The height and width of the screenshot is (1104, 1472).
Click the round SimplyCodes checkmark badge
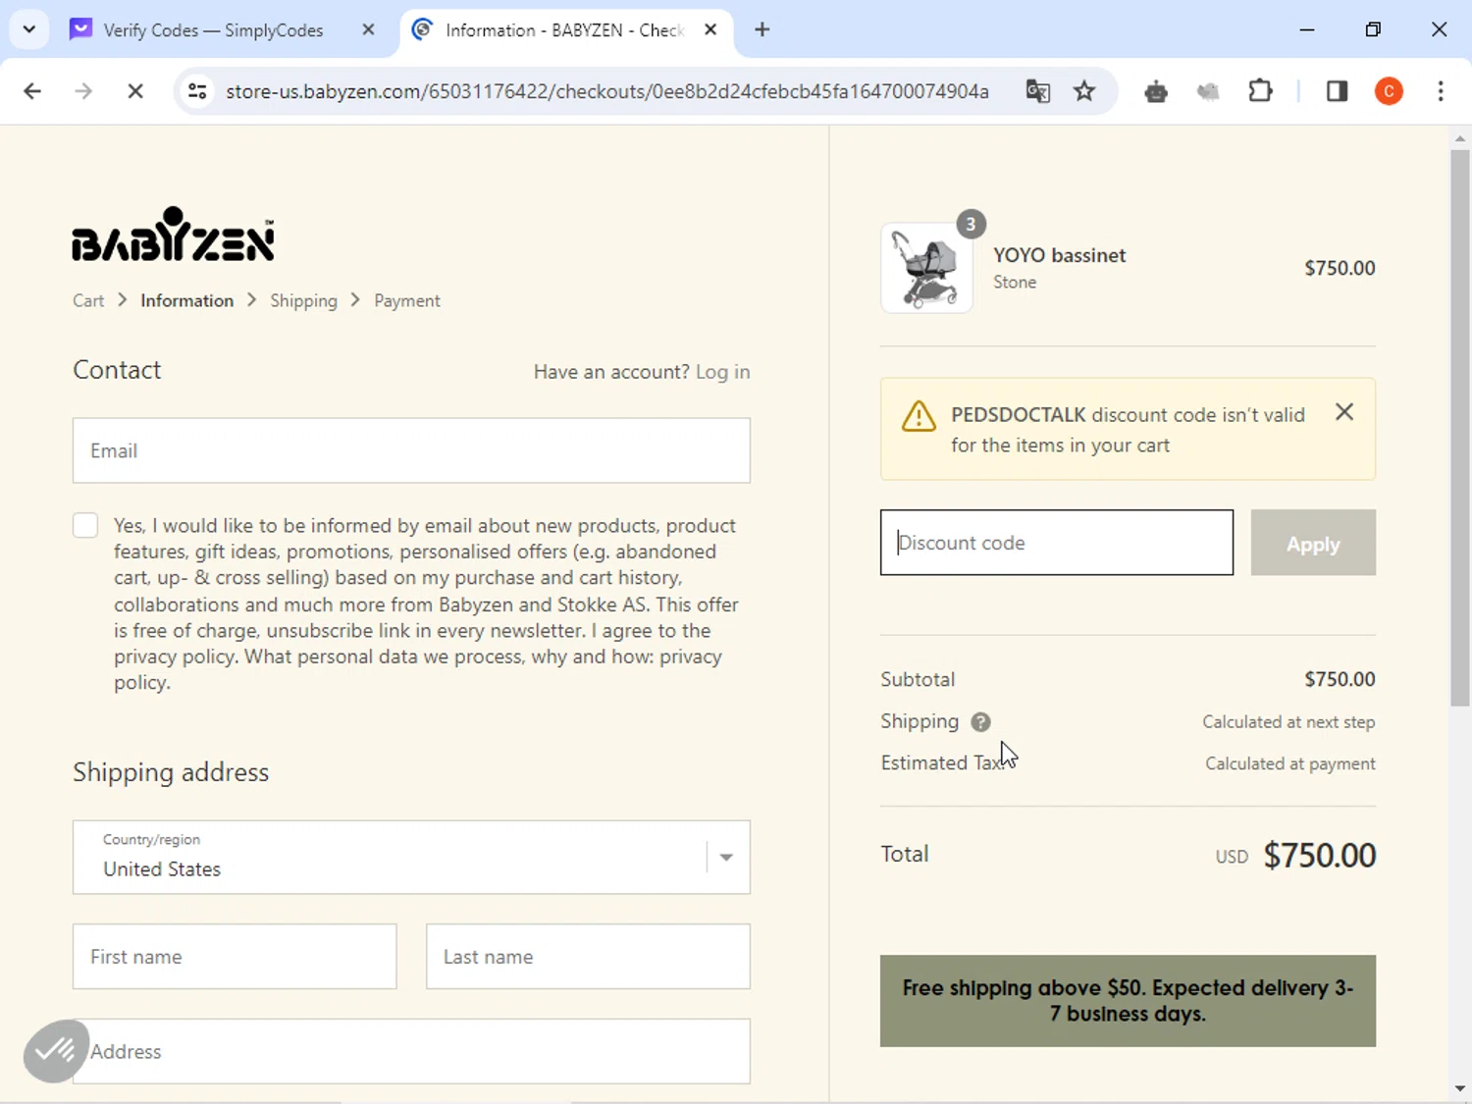coord(56,1052)
